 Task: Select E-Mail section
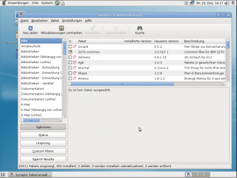(x=41, y=105)
